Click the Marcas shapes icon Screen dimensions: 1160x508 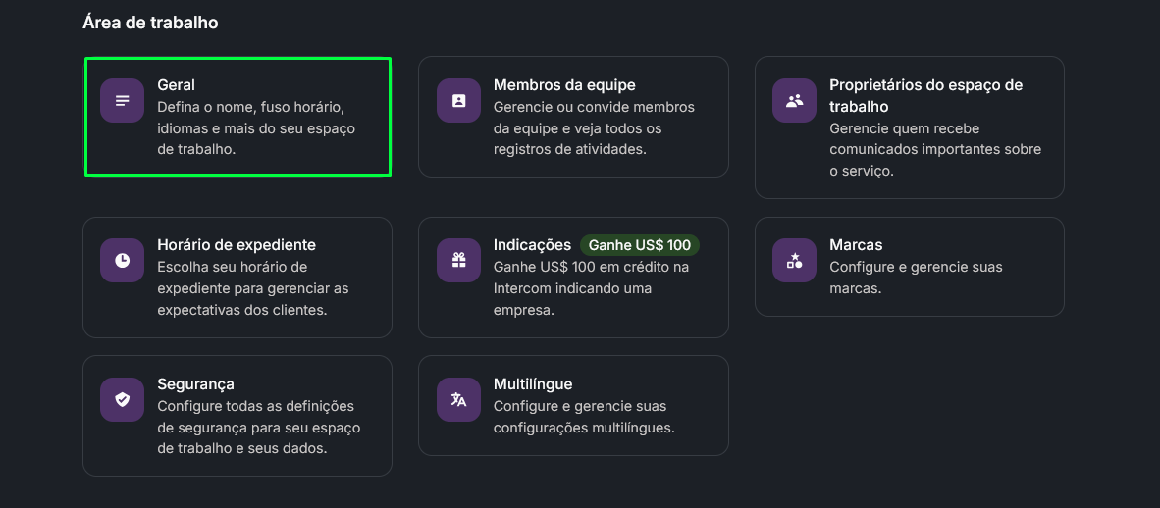tap(795, 260)
